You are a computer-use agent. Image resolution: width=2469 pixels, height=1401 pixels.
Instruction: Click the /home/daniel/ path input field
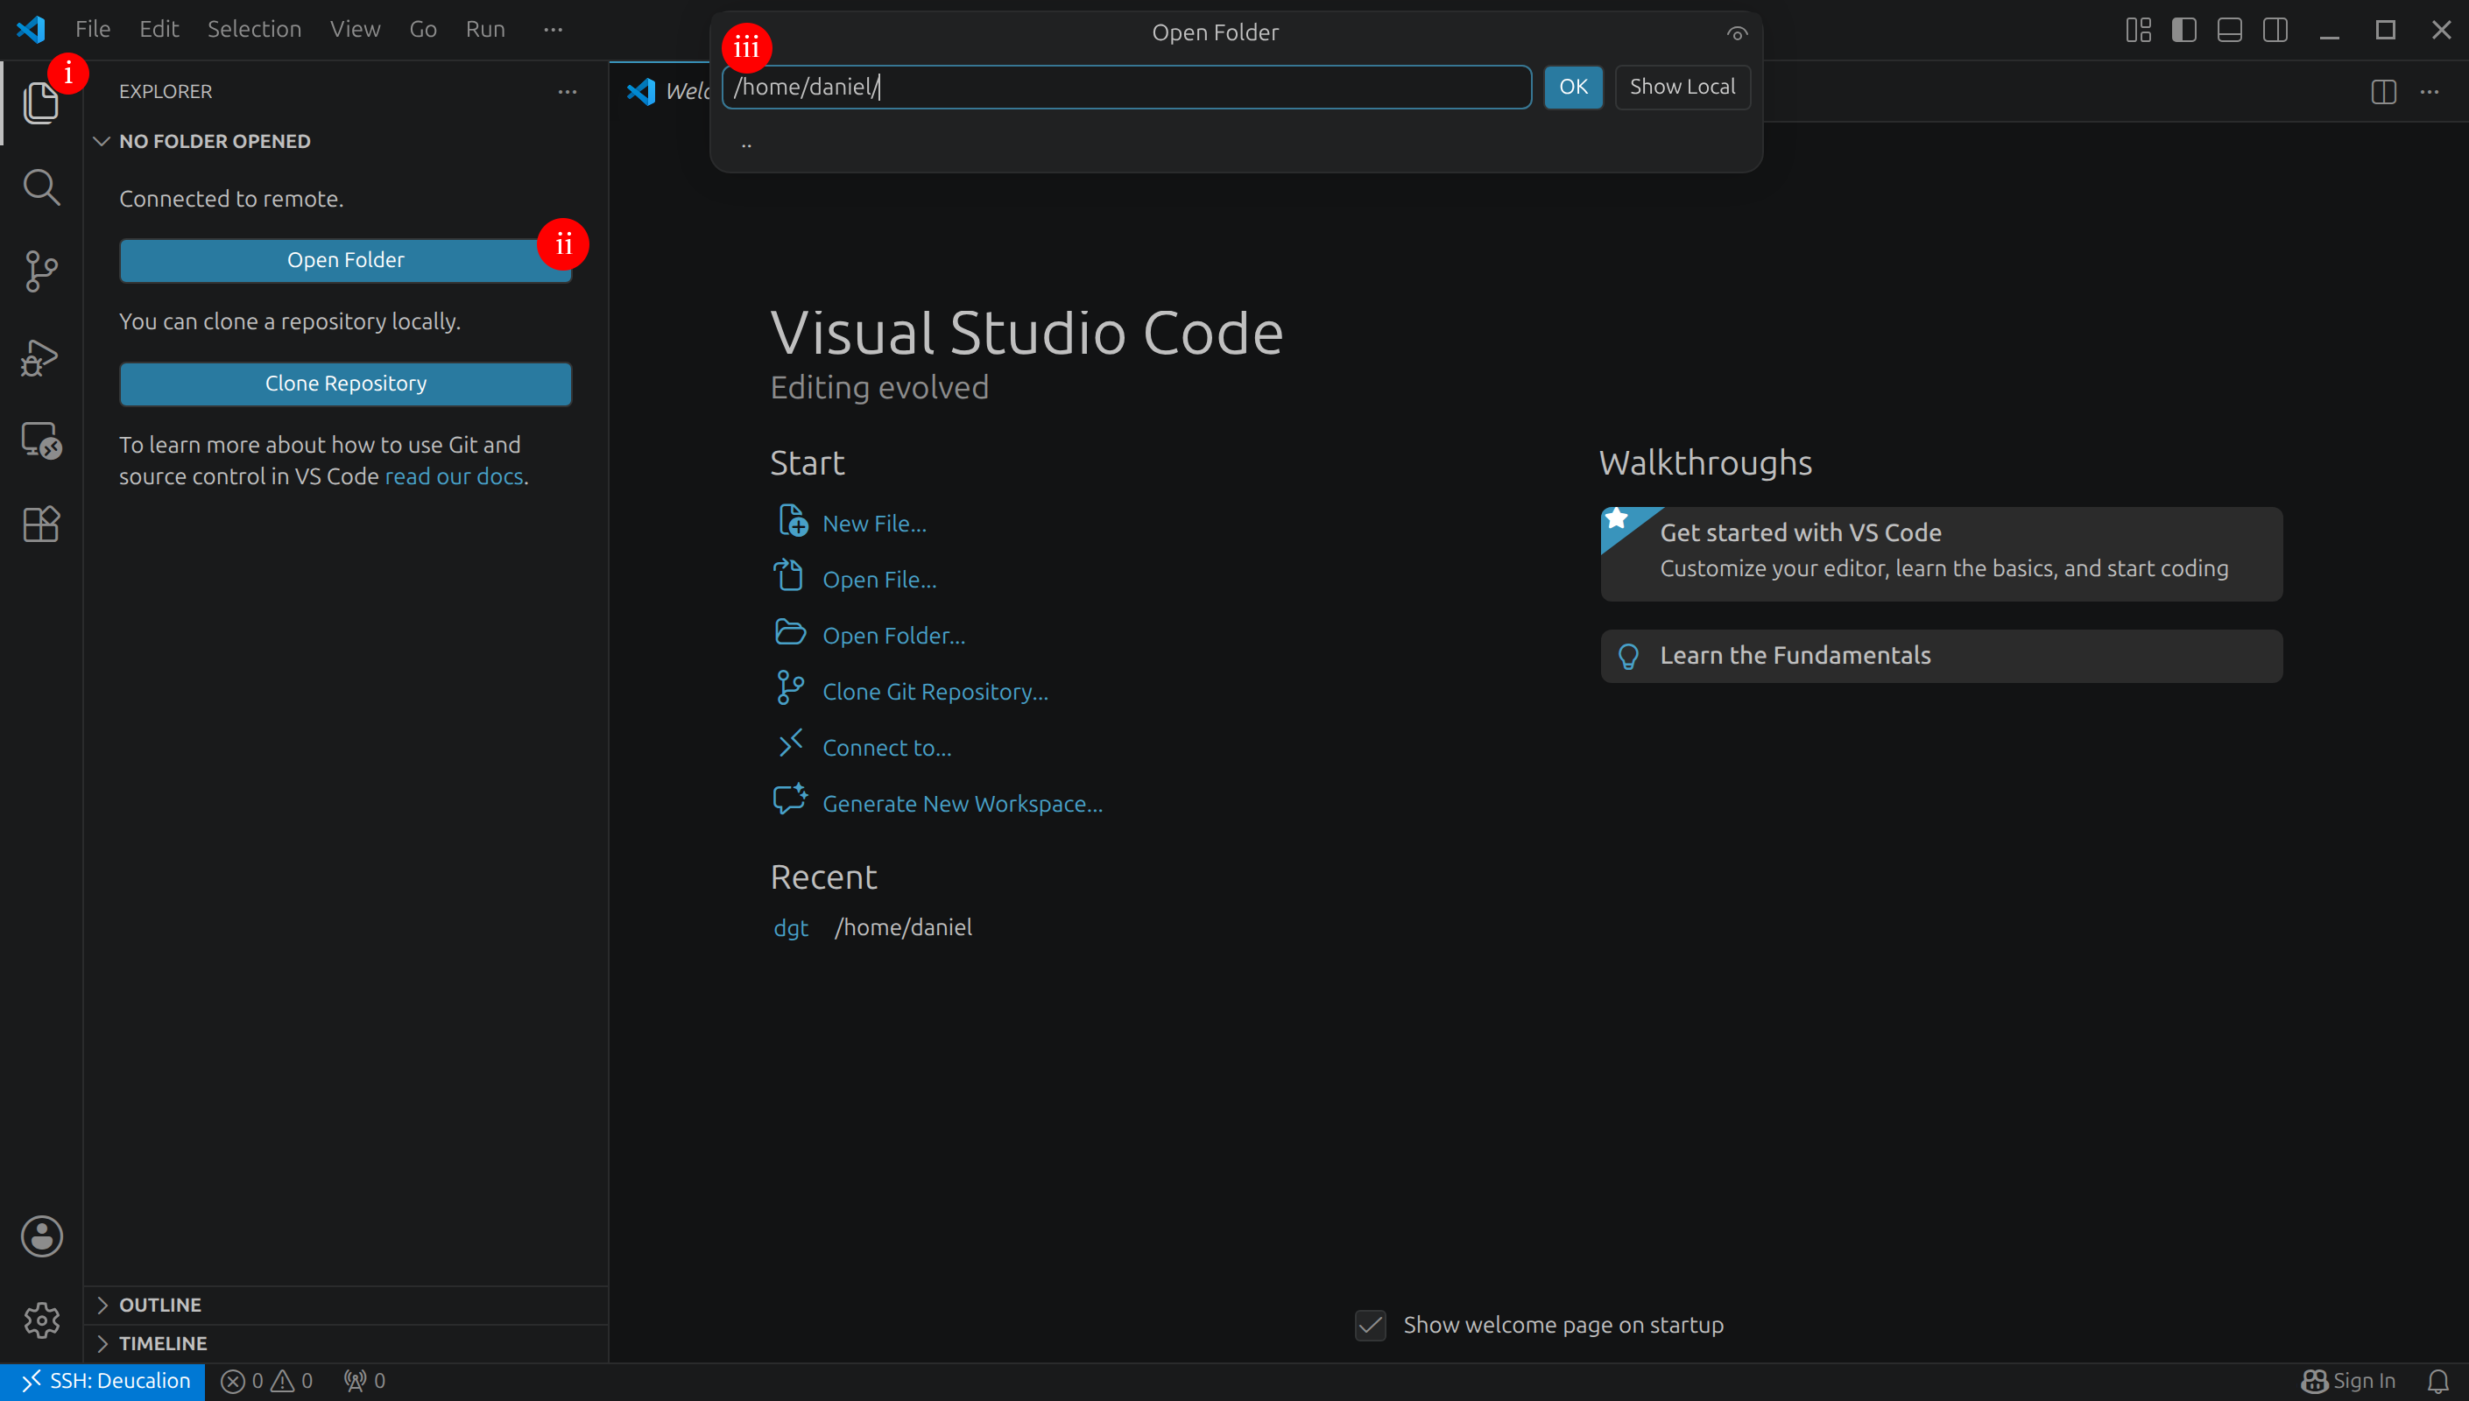click(x=1125, y=87)
